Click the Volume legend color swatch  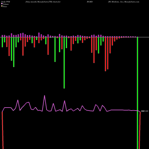pos(2,4)
